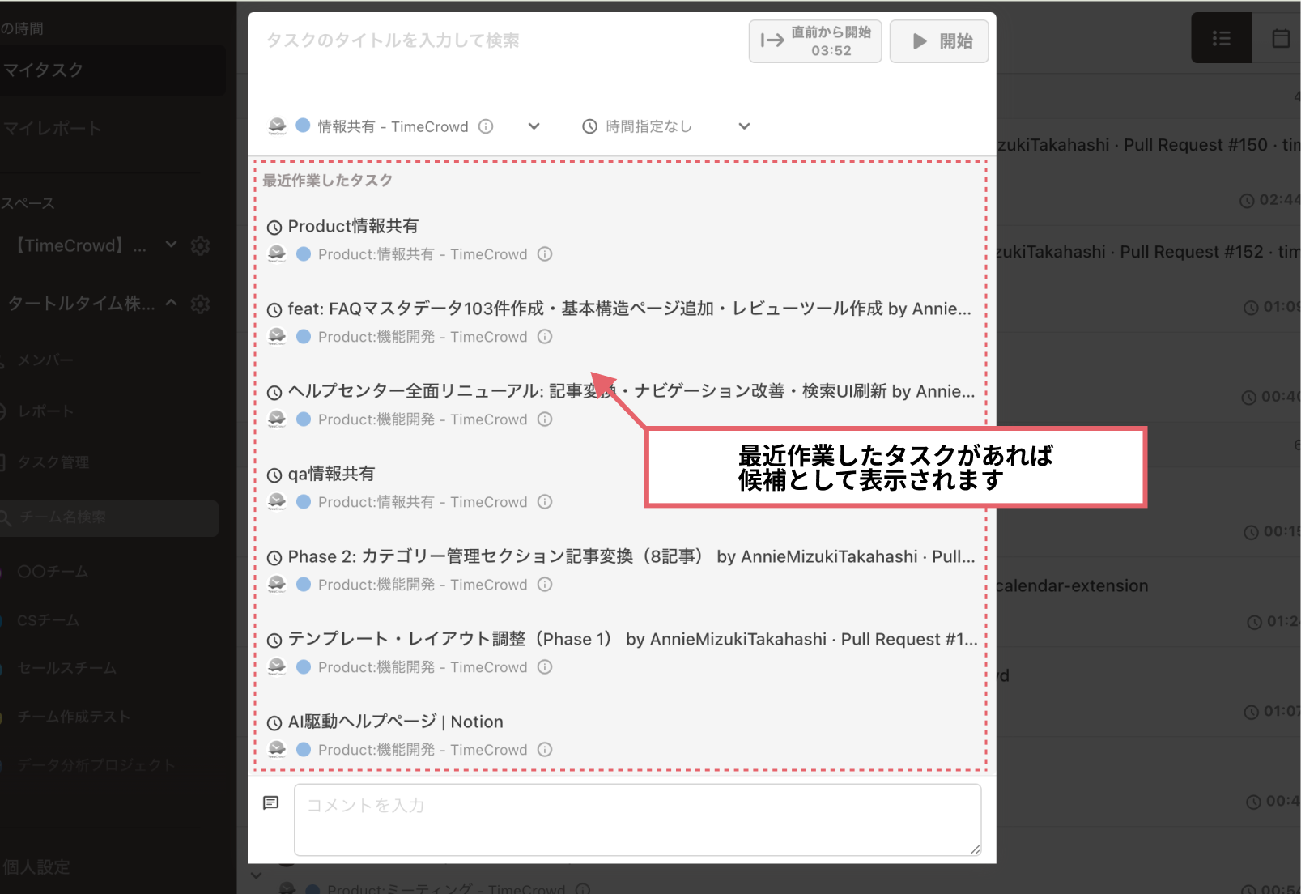Screen dimensions: 1301x894
Task: Click the comment bubble icon near the comment field
Action: point(272,802)
